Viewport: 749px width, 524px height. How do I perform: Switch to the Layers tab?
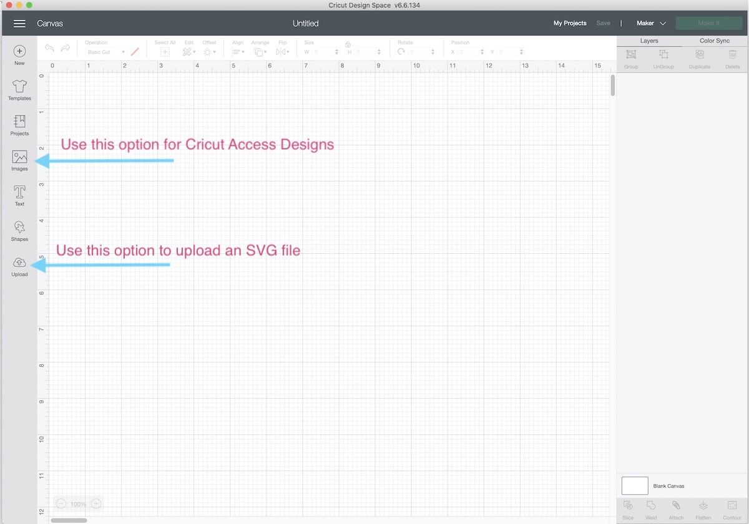point(649,41)
